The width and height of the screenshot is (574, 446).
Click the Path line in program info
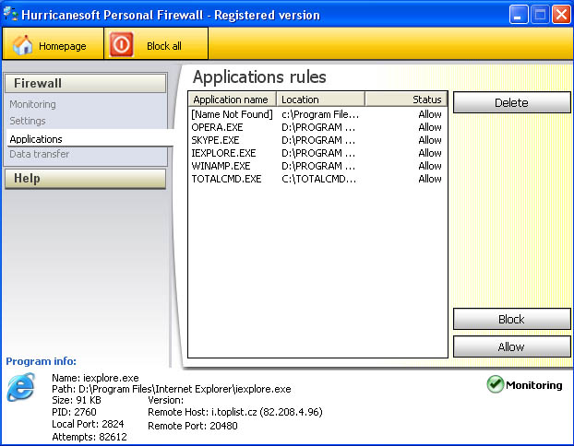[172, 389]
